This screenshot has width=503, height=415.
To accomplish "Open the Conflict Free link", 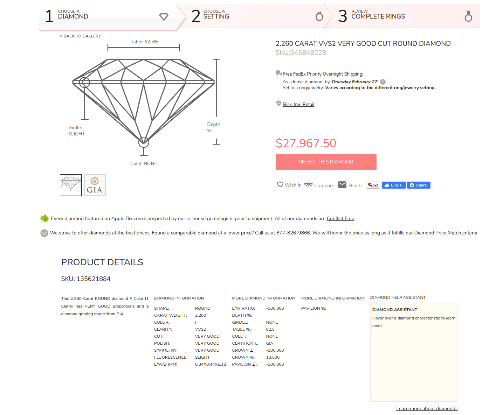I will pyautogui.click(x=340, y=218).
